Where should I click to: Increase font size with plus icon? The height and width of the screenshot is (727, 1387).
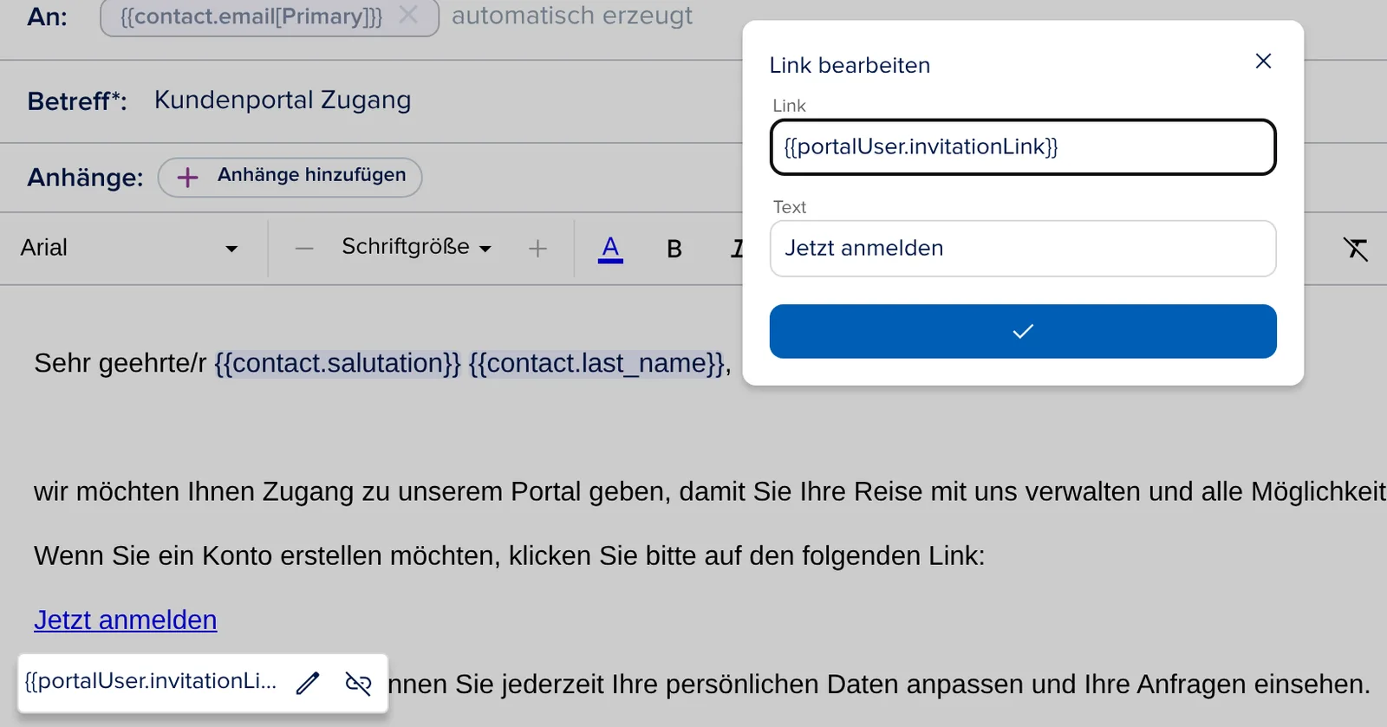[537, 249]
